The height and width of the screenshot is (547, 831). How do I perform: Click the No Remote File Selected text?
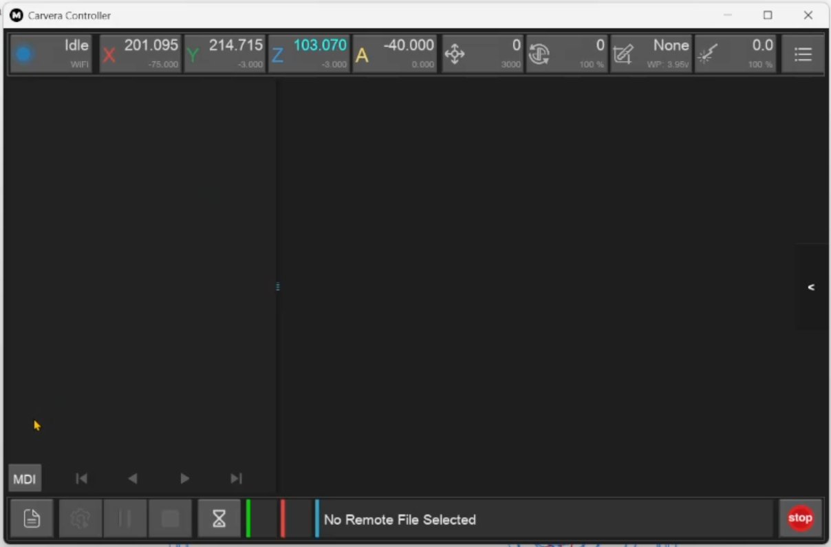coord(400,519)
